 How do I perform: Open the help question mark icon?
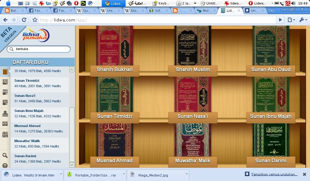(5, 165)
